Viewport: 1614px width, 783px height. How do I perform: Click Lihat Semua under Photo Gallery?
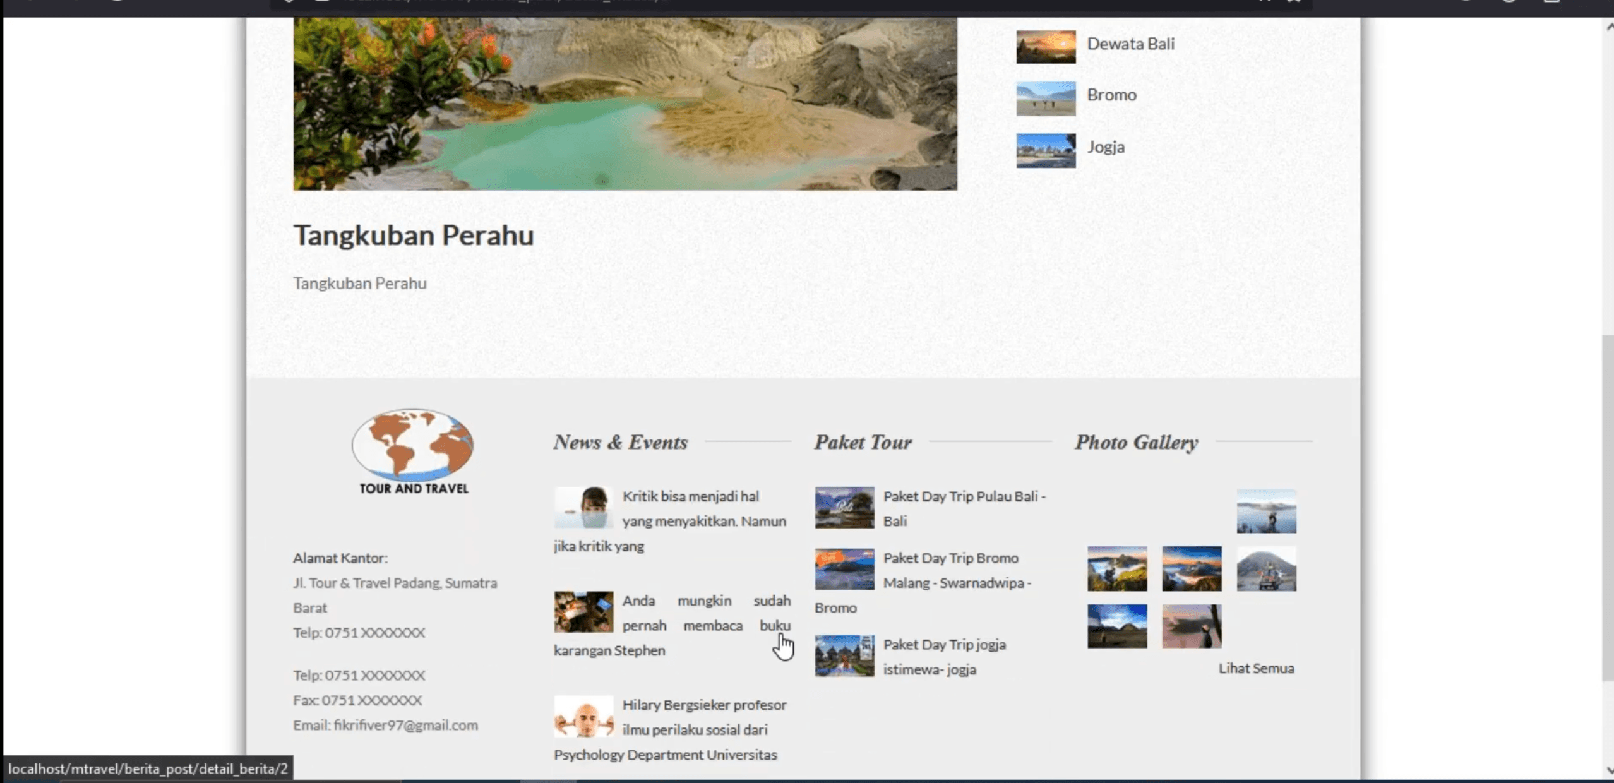click(1256, 668)
